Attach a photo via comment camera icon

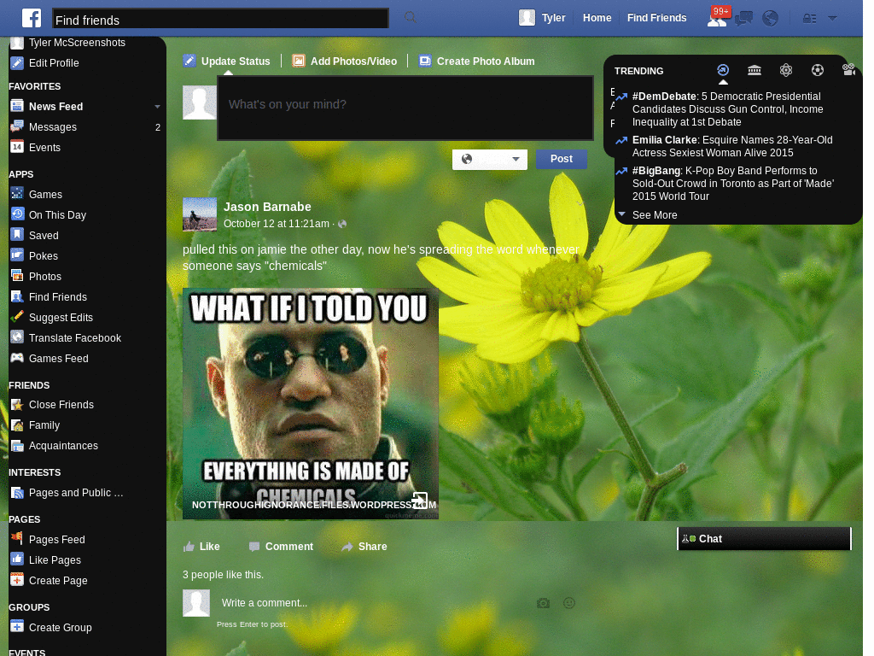tap(543, 603)
